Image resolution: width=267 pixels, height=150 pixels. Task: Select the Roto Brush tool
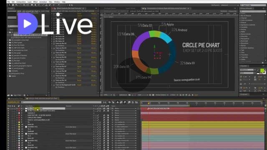coord(54,5)
